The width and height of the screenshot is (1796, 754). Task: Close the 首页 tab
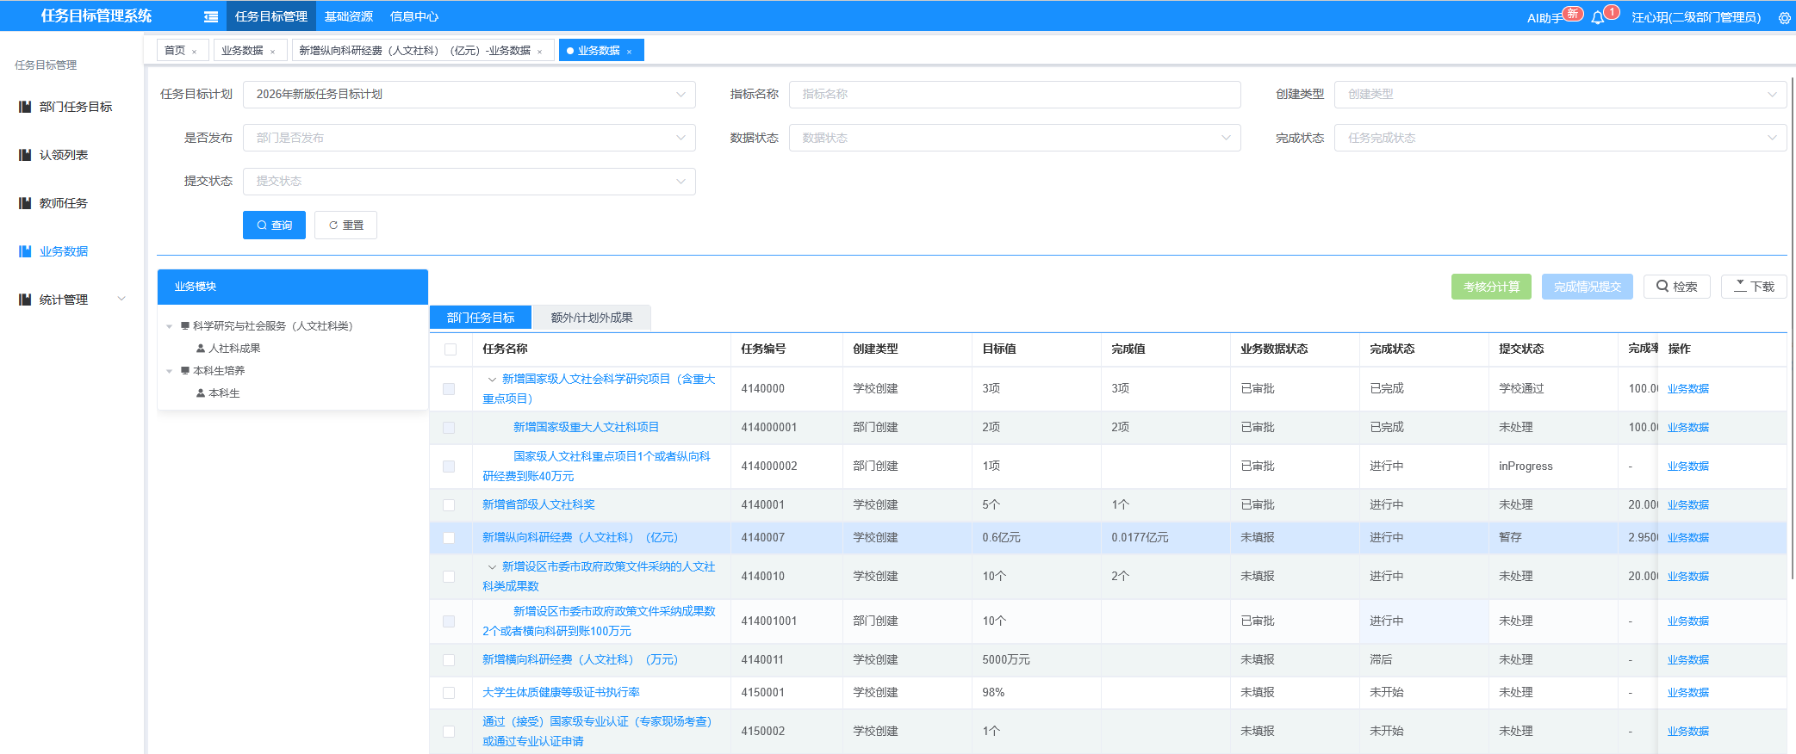coord(195,52)
